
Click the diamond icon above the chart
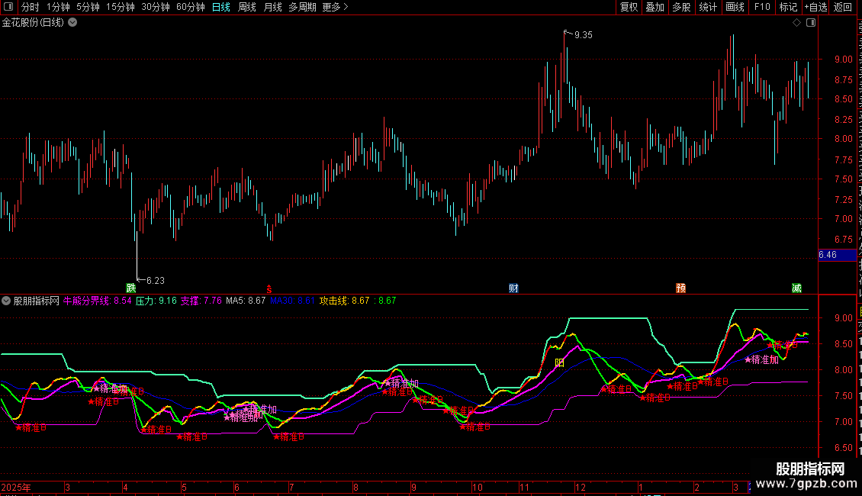click(796, 23)
